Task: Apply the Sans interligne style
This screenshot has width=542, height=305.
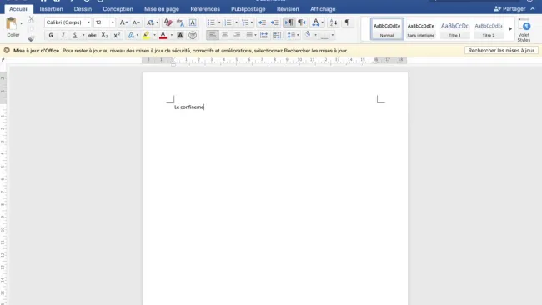Action: (x=420, y=29)
